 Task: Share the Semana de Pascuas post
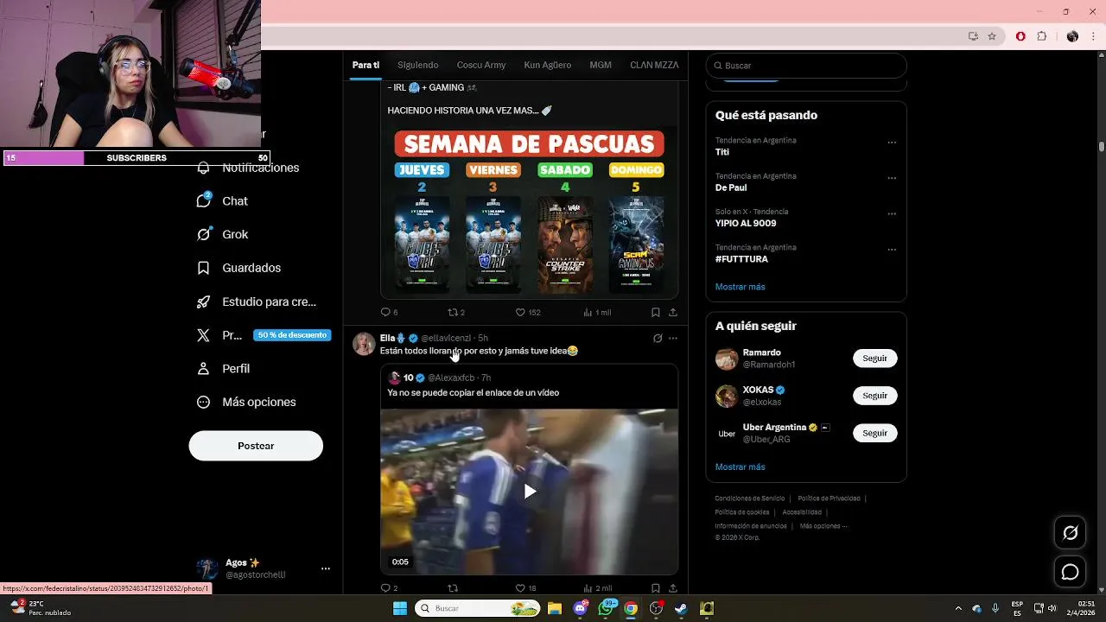tap(672, 312)
